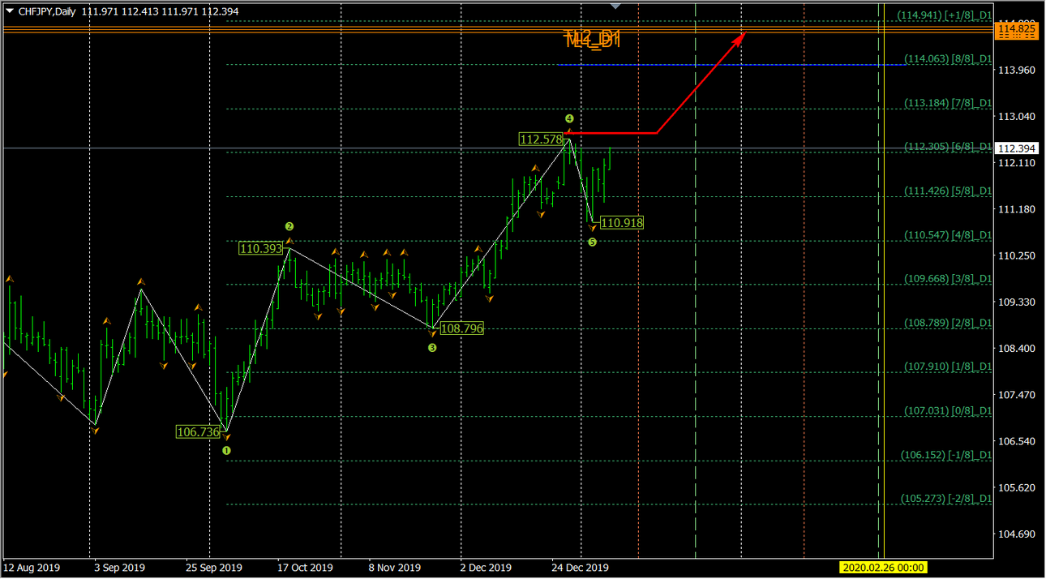The width and height of the screenshot is (1046, 579).
Task: Select the blue horizontal line at 8/8 level
Action: (x=730, y=65)
